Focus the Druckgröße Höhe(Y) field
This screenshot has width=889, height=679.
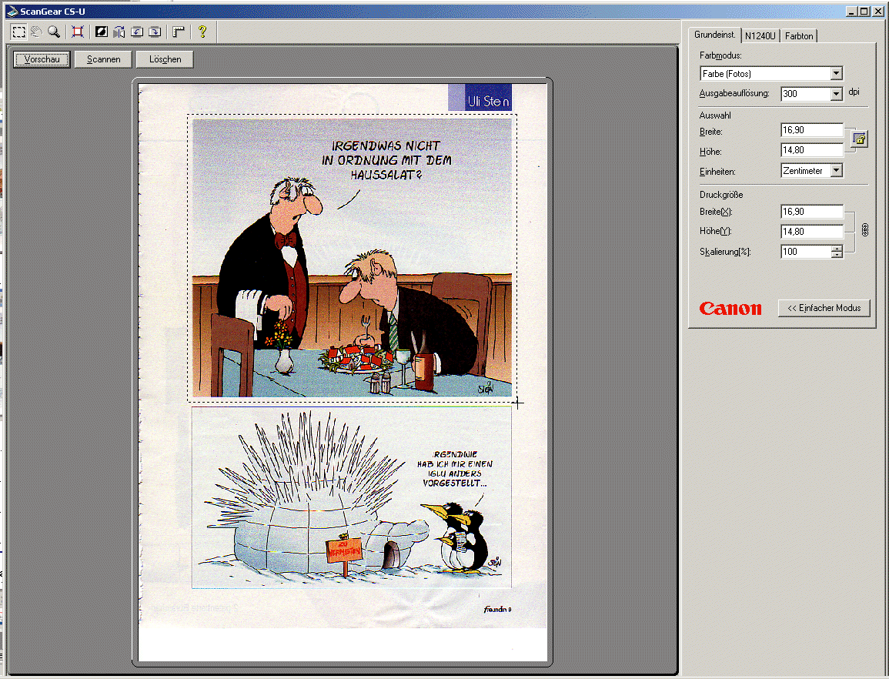pos(811,232)
